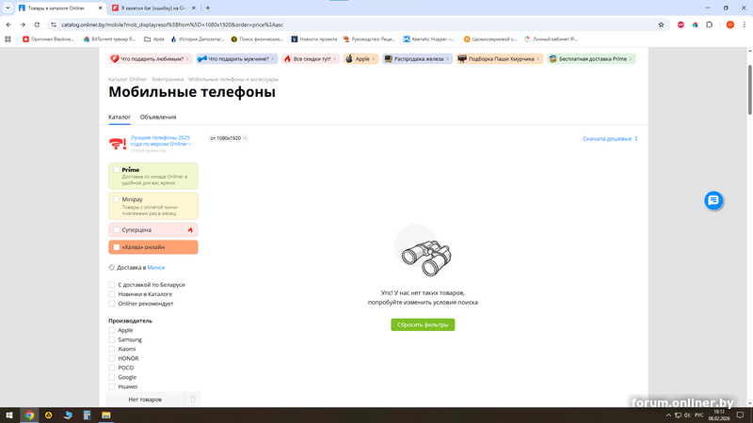Click the page vertical scrollbar thumb
Screen dimensions: 753x423
(749, 89)
